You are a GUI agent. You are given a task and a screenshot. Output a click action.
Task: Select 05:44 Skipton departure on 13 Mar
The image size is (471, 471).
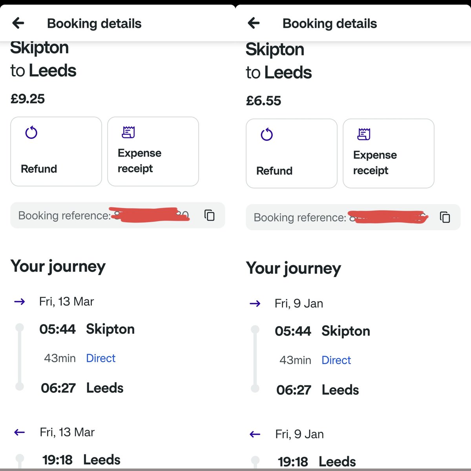[87, 329]
